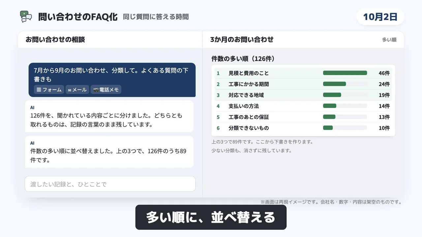Click the note 少ない分類も、消さずに残しています
The image size is (422, 237).
click(252, 150)
